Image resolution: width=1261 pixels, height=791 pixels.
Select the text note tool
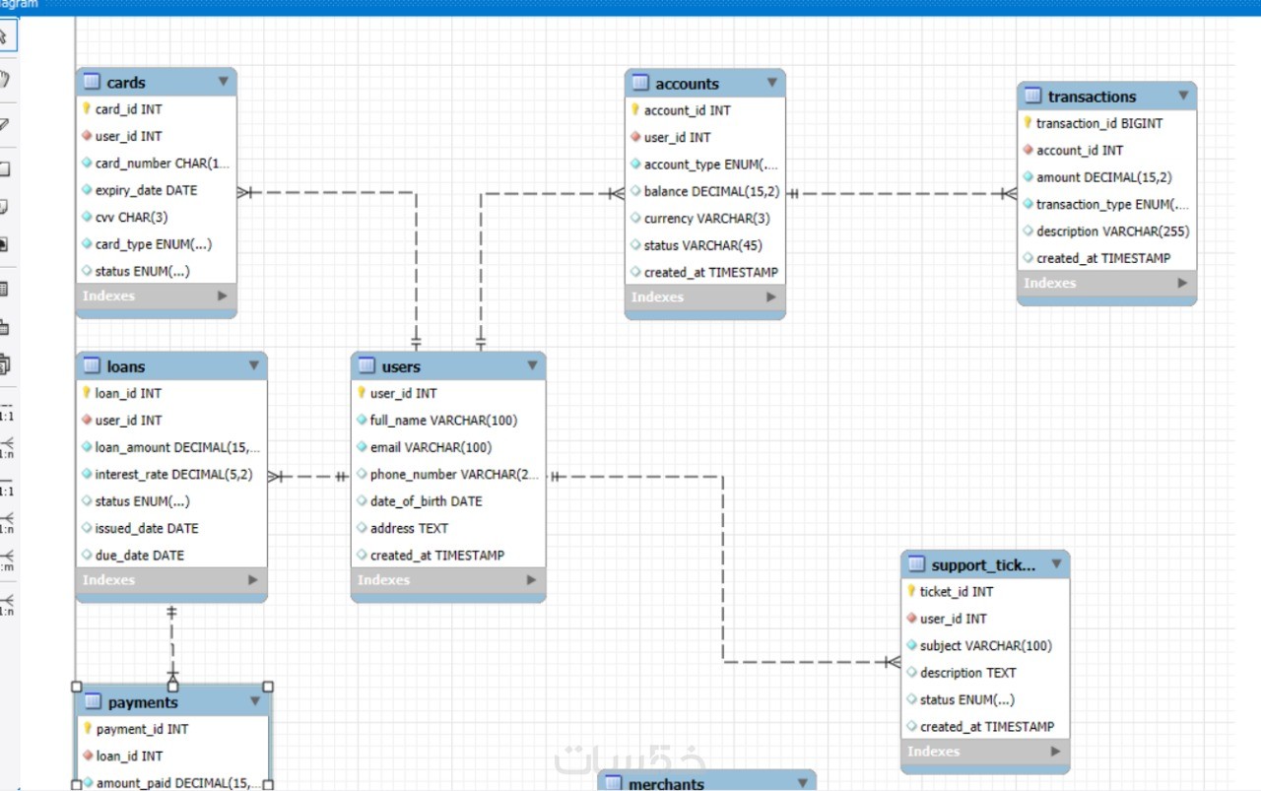pos(5,207)
